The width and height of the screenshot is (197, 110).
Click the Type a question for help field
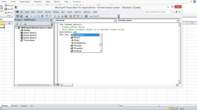[x=157, y=12]
